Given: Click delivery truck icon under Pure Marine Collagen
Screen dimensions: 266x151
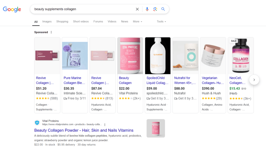Looking at the screenshot, I should (65, 98).
